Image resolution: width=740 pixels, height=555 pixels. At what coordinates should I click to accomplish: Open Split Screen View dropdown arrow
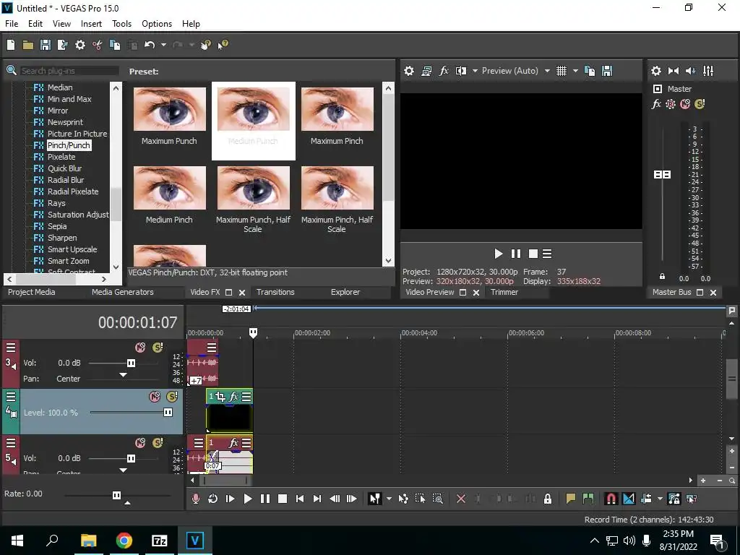click(475, 71)
